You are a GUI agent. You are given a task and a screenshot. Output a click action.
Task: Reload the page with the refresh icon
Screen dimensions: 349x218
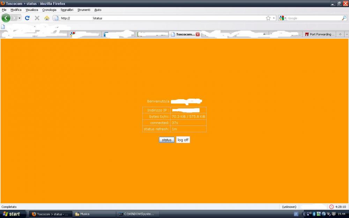click(x=27, y=18)
